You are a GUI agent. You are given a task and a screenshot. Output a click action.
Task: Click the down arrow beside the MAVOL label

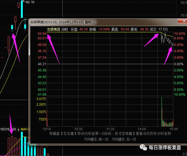pyautogui.click(x=19, y=129)
